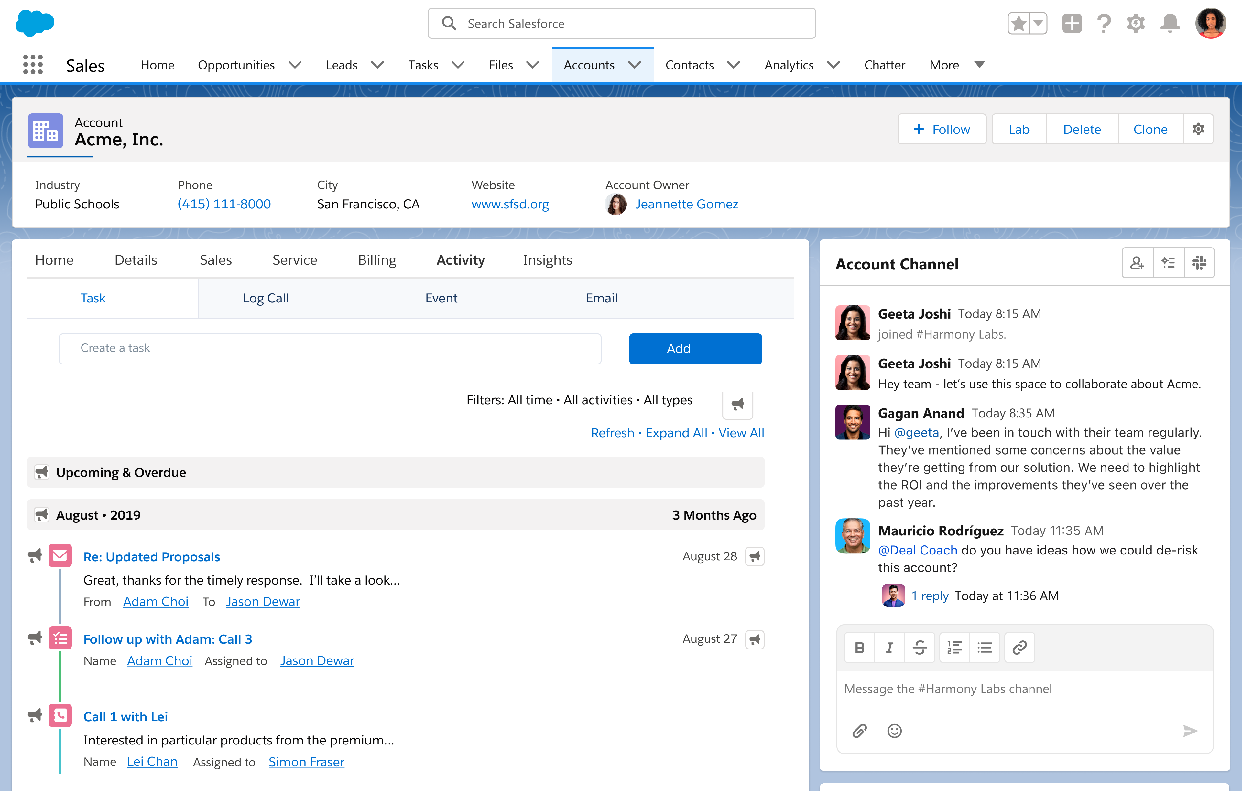Open the help question mark icon
The height and width of the screenshot is (791, 1242).
tap(1104, 24)
